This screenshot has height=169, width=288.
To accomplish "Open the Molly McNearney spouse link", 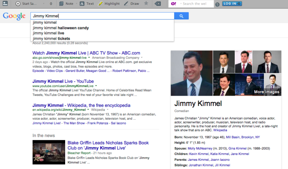I will [x=200, y=148].
